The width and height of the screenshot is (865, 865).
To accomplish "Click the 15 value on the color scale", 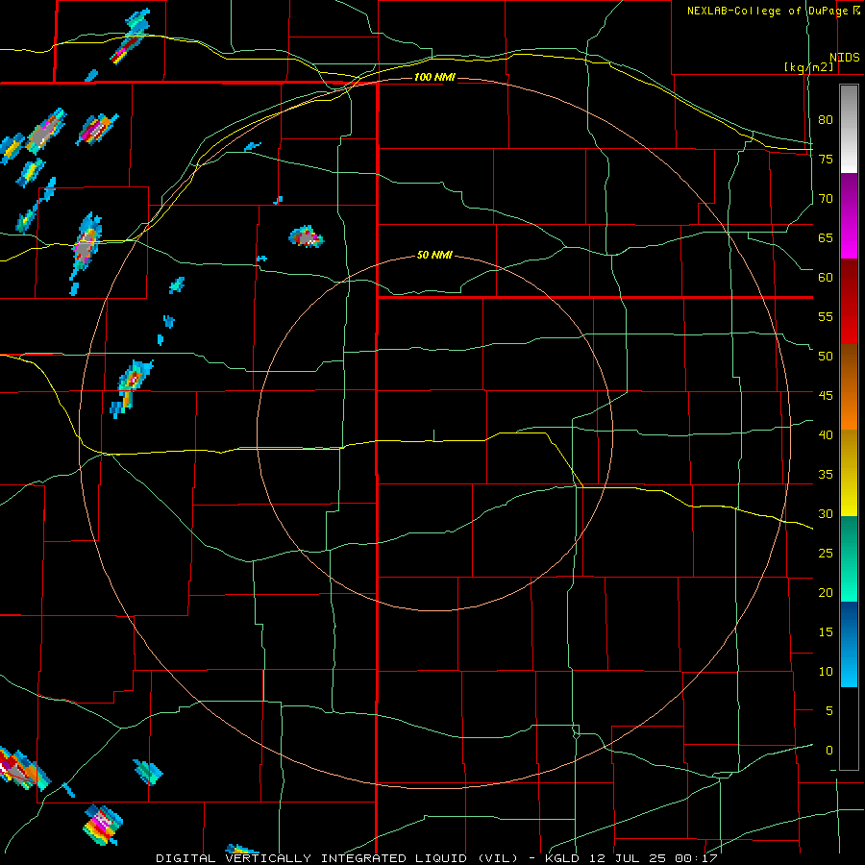I will (x=826, y=632).
